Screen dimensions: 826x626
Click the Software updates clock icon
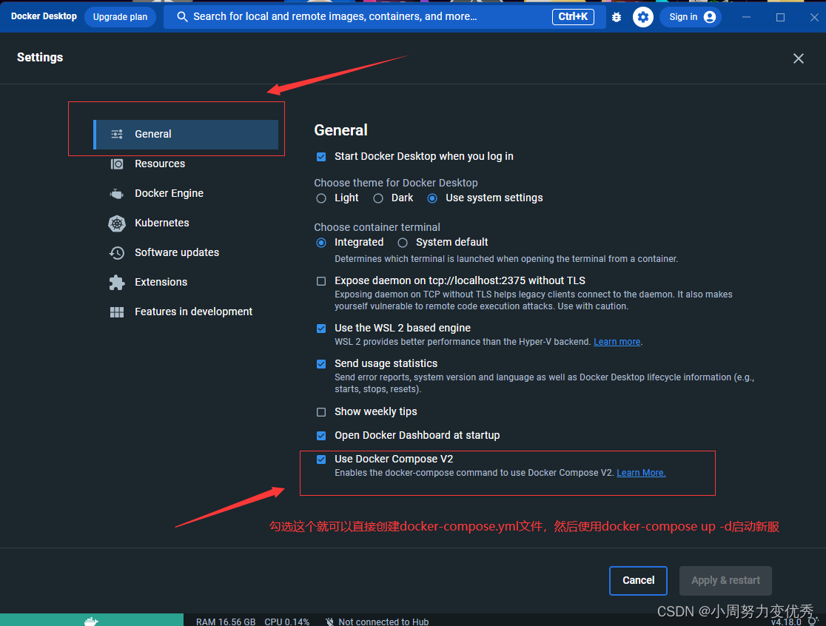point(117,253)
